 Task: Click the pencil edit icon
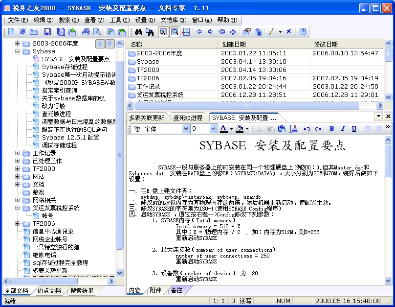[x=271, y=32]
